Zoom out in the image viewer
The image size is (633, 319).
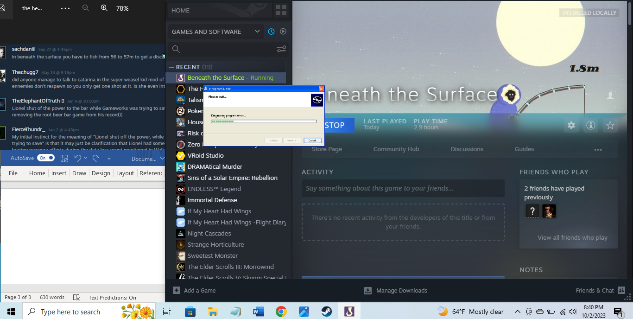pos(86,8)
